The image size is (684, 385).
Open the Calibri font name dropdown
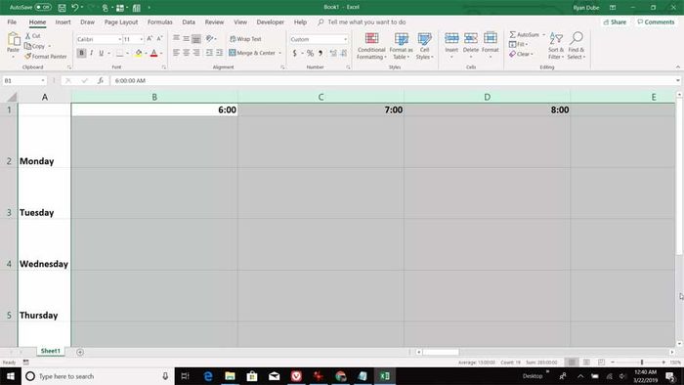point(119,39)
